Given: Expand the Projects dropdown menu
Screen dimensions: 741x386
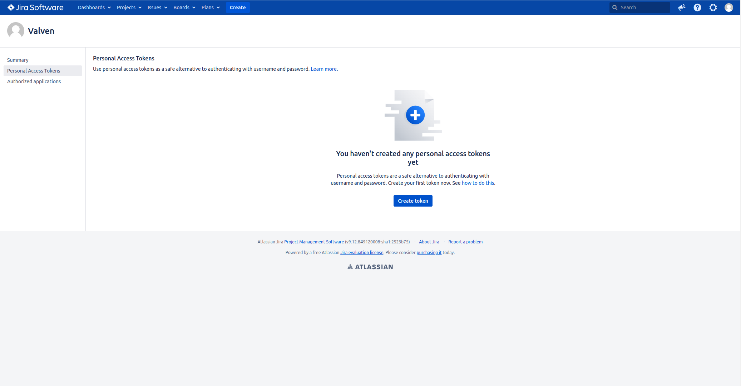Looking at the screenshot, I should coord(129,8).
